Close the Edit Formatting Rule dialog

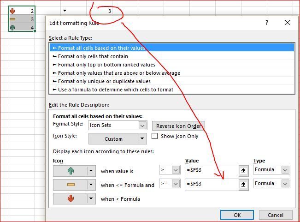pos(288,23)
